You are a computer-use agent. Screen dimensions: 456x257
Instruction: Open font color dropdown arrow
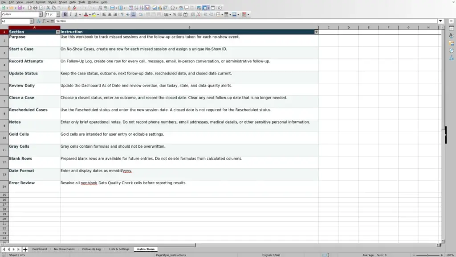coord(90,15)
